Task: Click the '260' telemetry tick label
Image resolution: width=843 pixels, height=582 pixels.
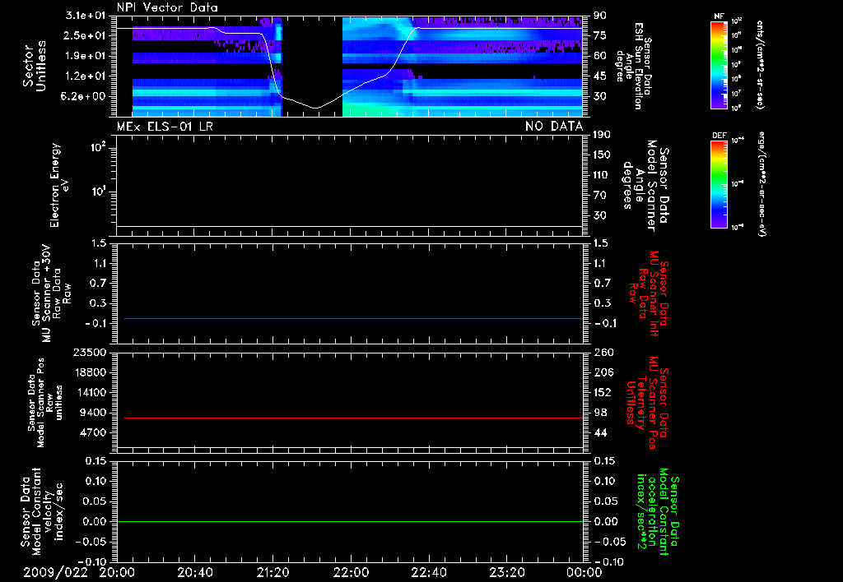Action: (x=603, y=353)
